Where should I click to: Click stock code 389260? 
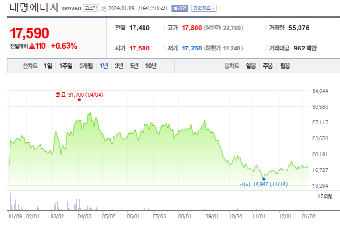(x=71, y=9)
